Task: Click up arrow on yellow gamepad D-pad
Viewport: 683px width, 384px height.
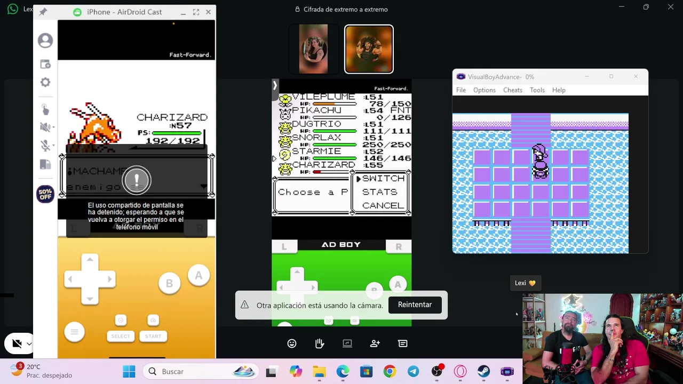Action: tap(90, 260)
